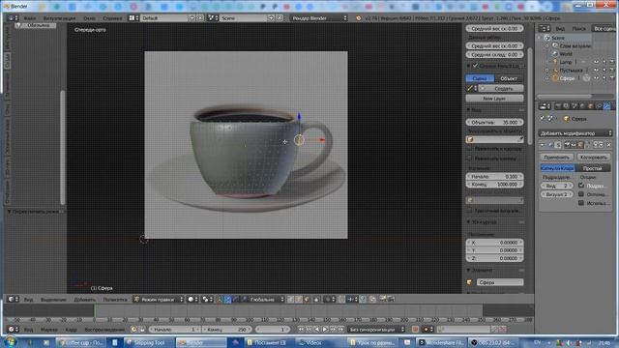The image size is (619, 348).
Task: Open the Добавить menu in viewport header
Action: tap(84, 300)
